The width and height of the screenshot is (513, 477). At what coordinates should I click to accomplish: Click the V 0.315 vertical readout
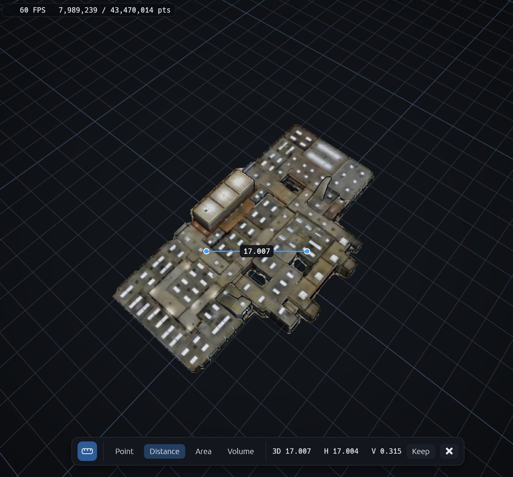click(386, 451)
